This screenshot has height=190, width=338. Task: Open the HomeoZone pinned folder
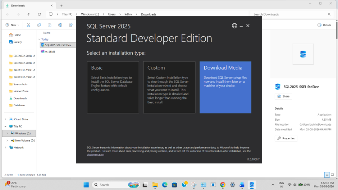tap(19, 91)
